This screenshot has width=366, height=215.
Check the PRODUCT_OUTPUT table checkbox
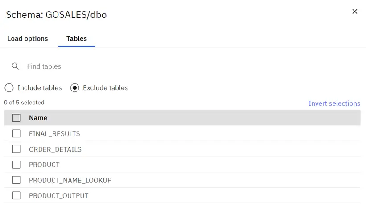click(x=16, y=195)
